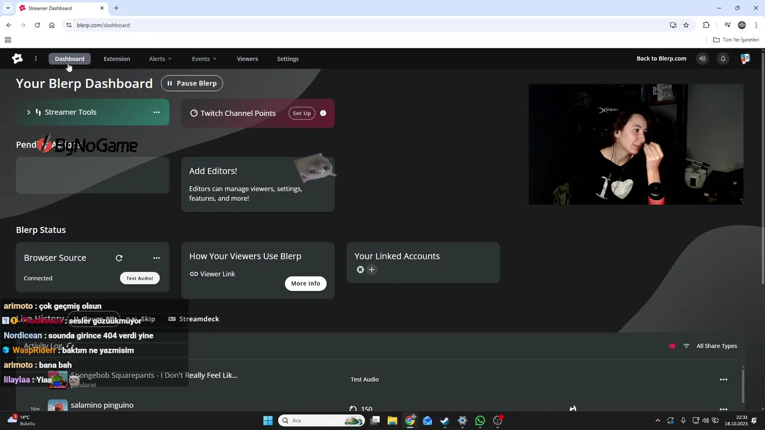
Task: Open the Viewers tab
Action: coord(247,59)
